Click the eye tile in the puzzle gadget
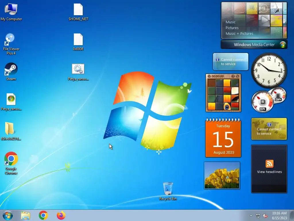This screenshot has width=294, height=221. click(x=227, y=107)
